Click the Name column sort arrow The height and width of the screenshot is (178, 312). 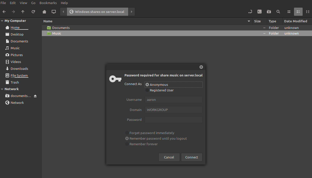[249, 21]
